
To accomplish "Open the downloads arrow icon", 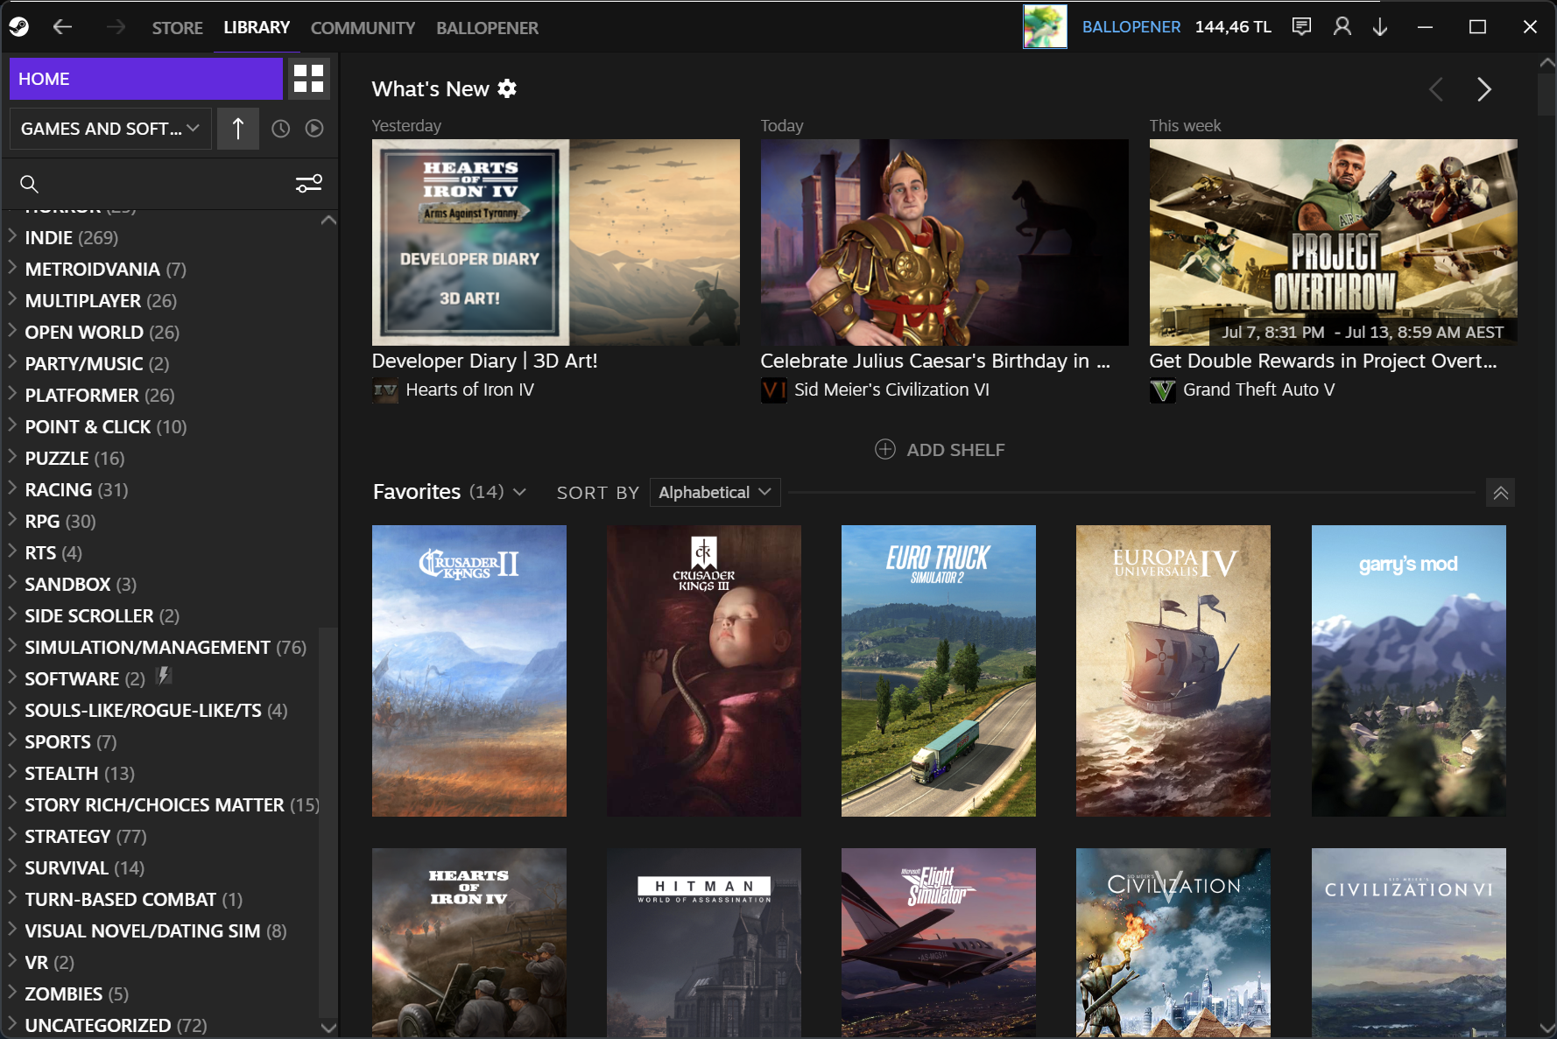I will pyautogui.click(x=1380, y=27).
